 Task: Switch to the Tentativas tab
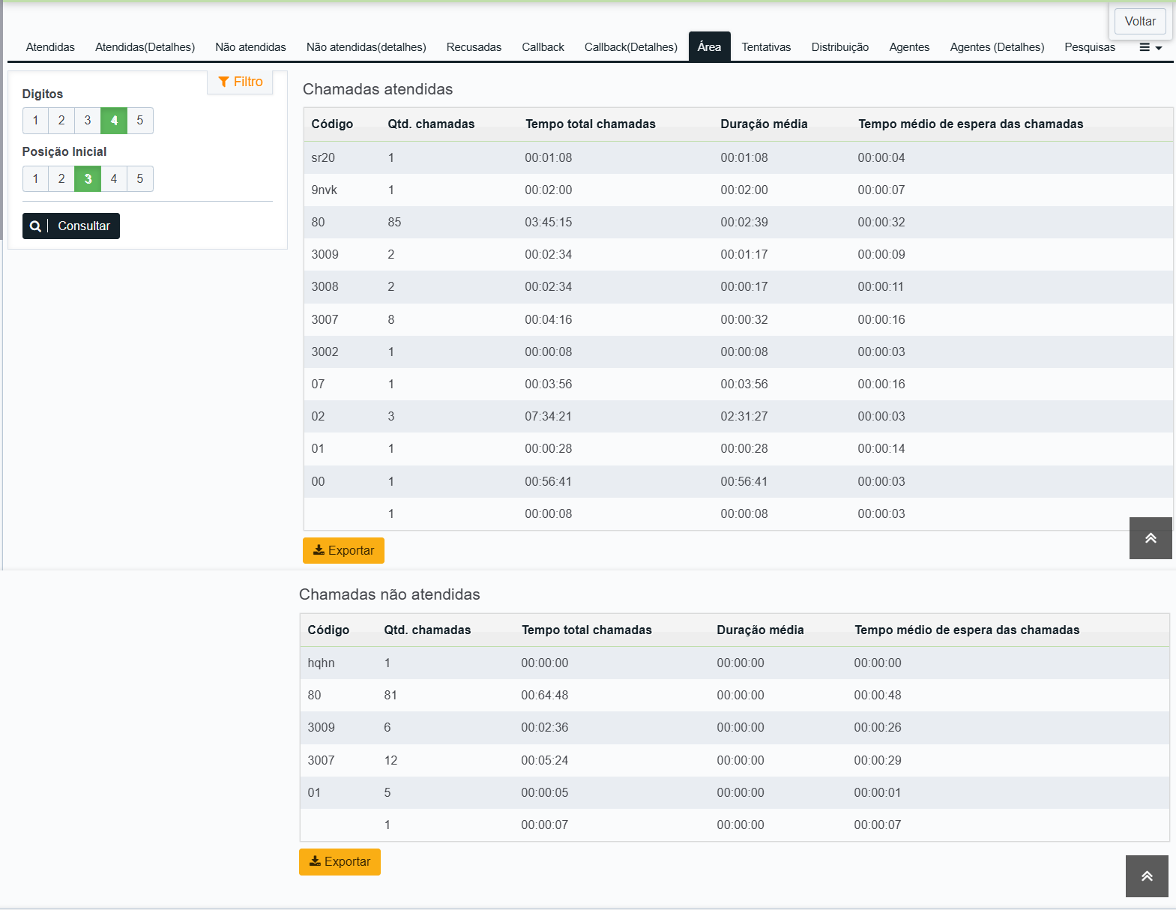[766, 47]
